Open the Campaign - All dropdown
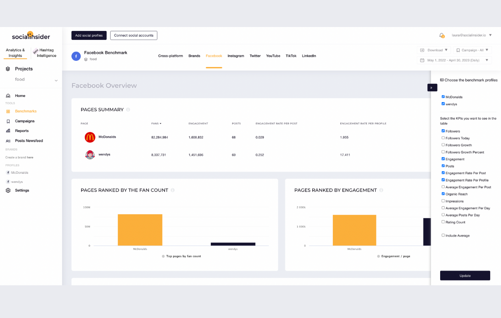501x318 pixels. click(x=472, y=50)
